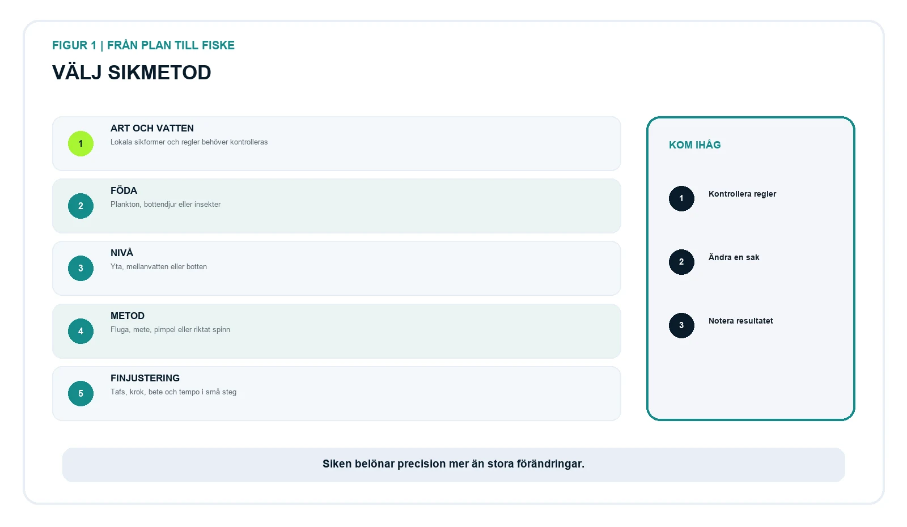Click the Notera resultatet label
Image resolution: width=907 pixels, height=527 pixels.
[740, 321]
